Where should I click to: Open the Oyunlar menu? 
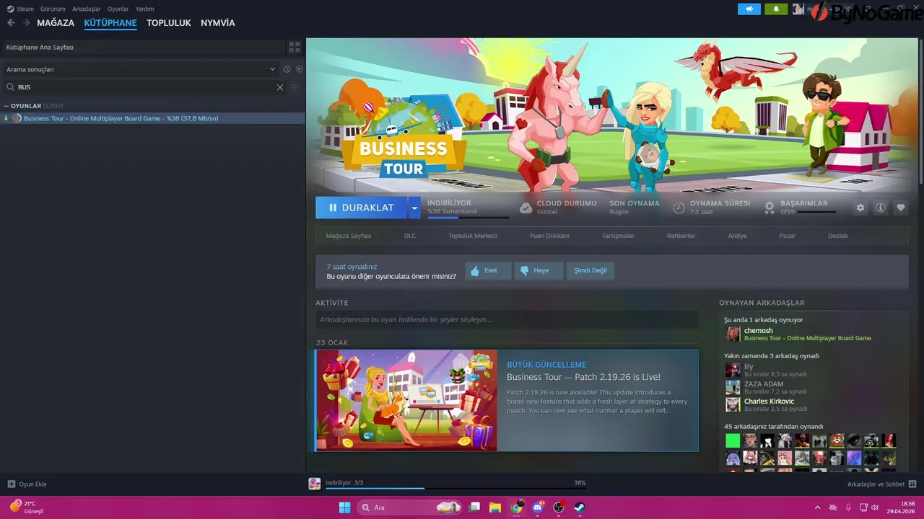pos(118,9)
